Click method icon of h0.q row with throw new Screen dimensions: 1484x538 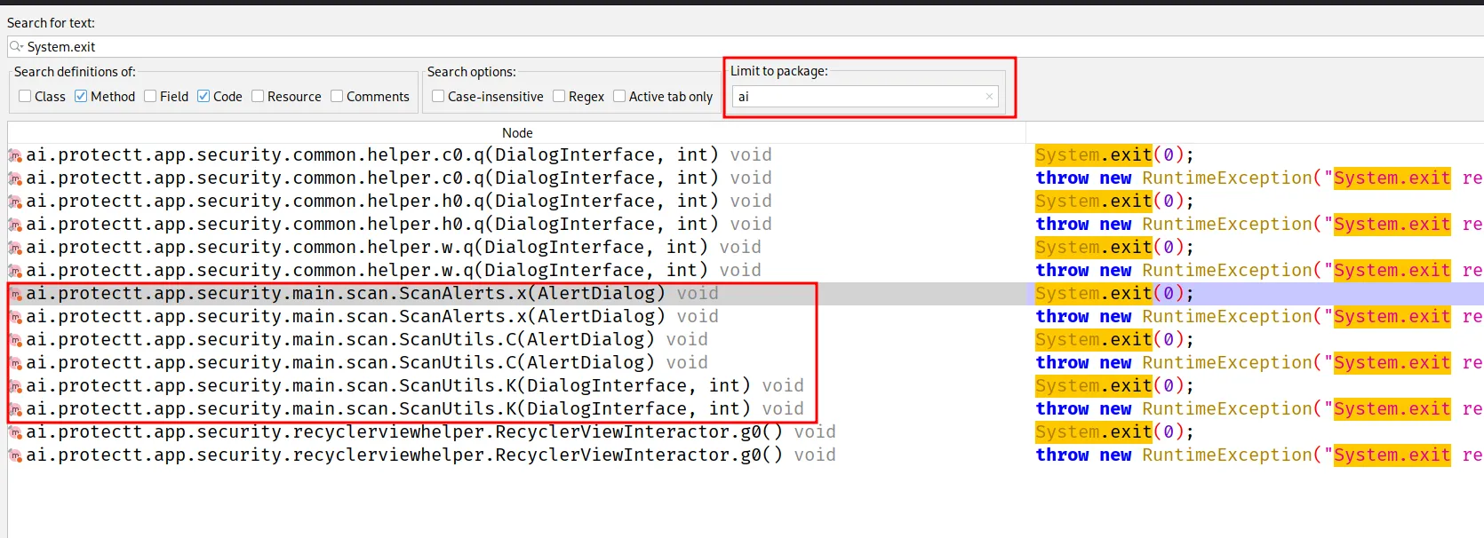pos(15,225)
